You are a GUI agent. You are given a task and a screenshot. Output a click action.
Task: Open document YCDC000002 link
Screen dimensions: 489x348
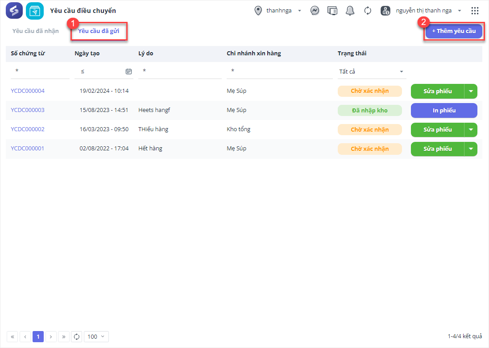click(x=28, y=129)
